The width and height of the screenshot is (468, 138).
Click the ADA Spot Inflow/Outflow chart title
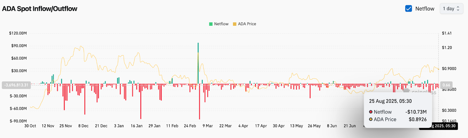point(40,9)
